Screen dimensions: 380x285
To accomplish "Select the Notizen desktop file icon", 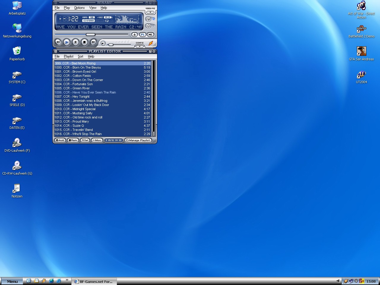I will (x=17, y=191).
